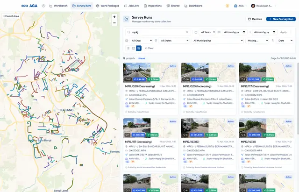Click the Restore button
Image resolution: width=299 pixels, height=192 pixels.
(255, 19)
